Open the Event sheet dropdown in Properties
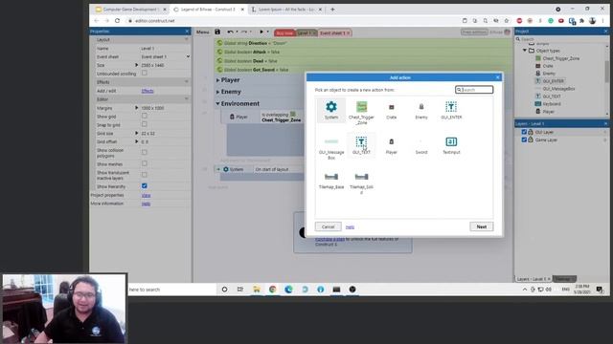Screen dimensions: 613x344 point(165,57)
